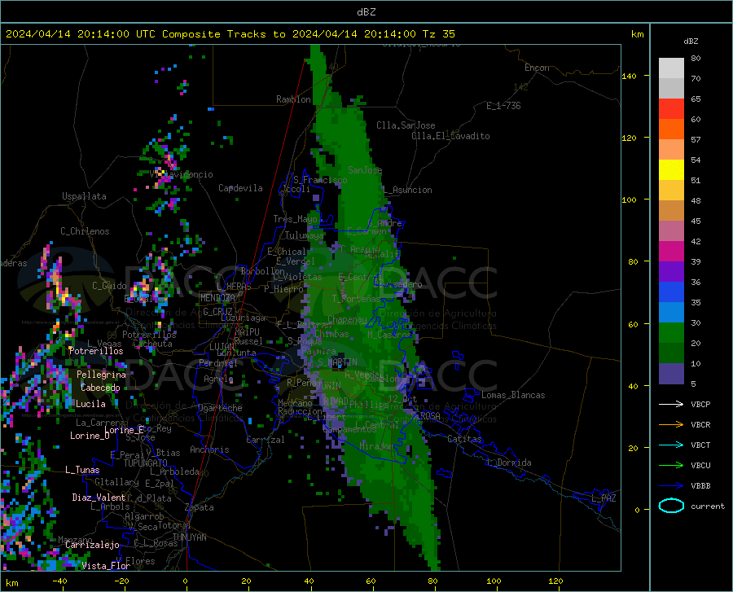Click the Carrizalejo label on map
The height and width of the screenshot is (592, 733).
[92, 545]
